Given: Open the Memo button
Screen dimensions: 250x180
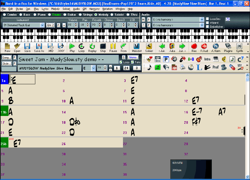Looking at the screenshot, I should pyautogui.click(x=133, y=57).
